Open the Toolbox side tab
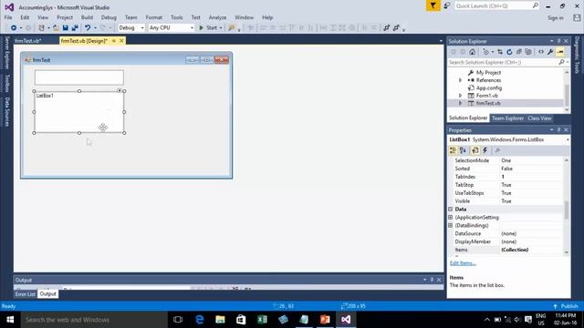 point(6,83)
